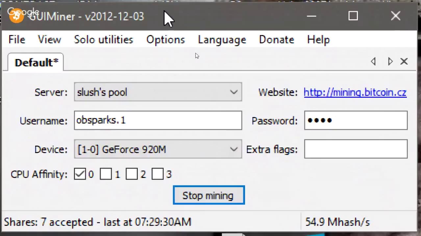Click the Username field obsparks.1

coord(158,120)
